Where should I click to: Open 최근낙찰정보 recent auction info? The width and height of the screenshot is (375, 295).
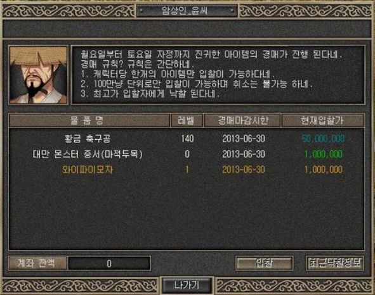[x=335, y=263]
